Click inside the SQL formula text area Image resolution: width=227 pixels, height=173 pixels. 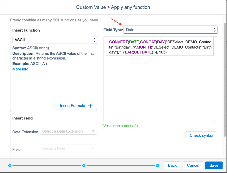[x=160, y=79]
